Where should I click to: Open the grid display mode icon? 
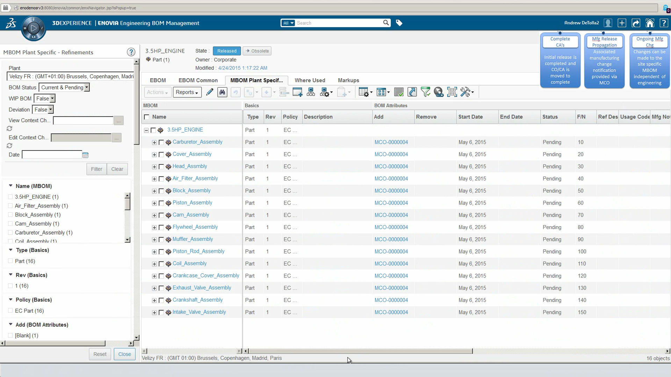(383, 92)
